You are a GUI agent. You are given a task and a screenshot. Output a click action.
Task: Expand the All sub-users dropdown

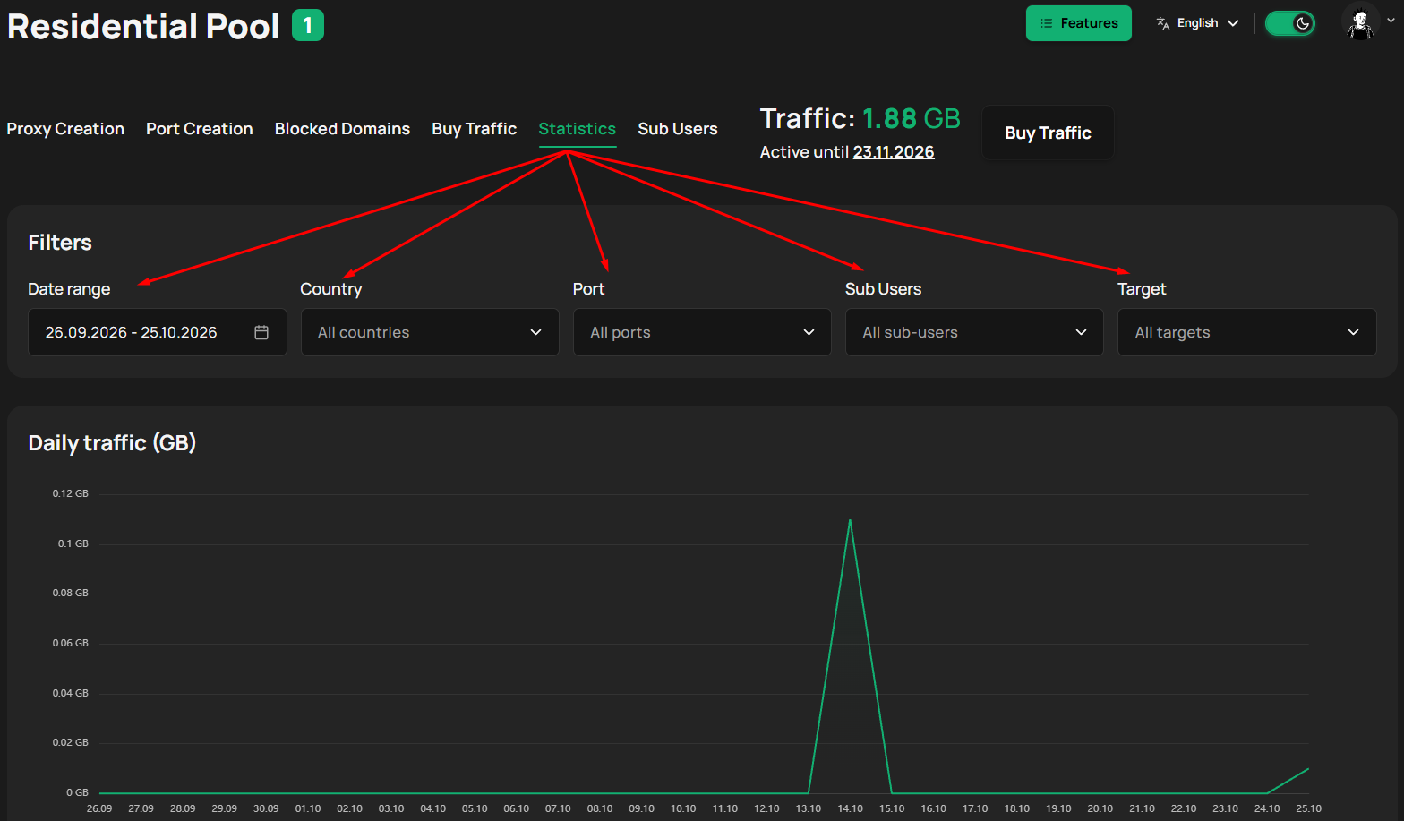(x=974, y=332)
